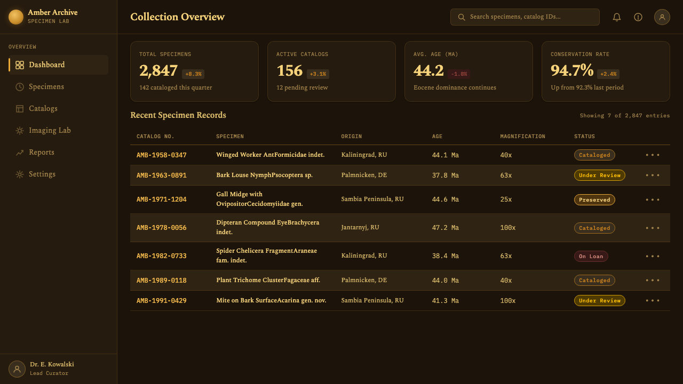
Task: Click Under Review badge for AMB-1991-0429
Action: coord(600,301)
